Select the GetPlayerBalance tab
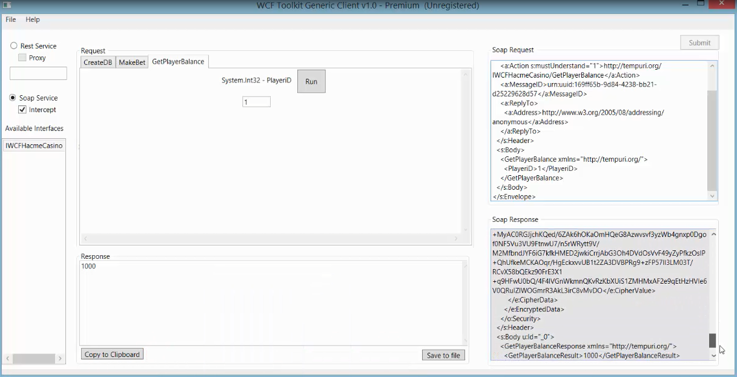Image resolution: width=737 pixels, height=377 pixels. tap(178, 61)
